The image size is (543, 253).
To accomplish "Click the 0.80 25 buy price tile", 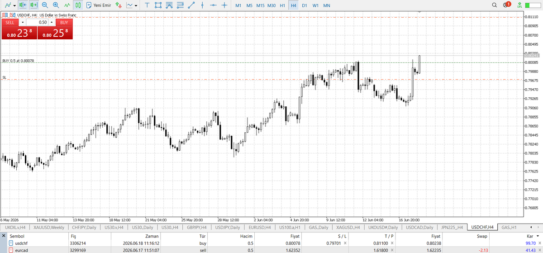I will (55, 33).
